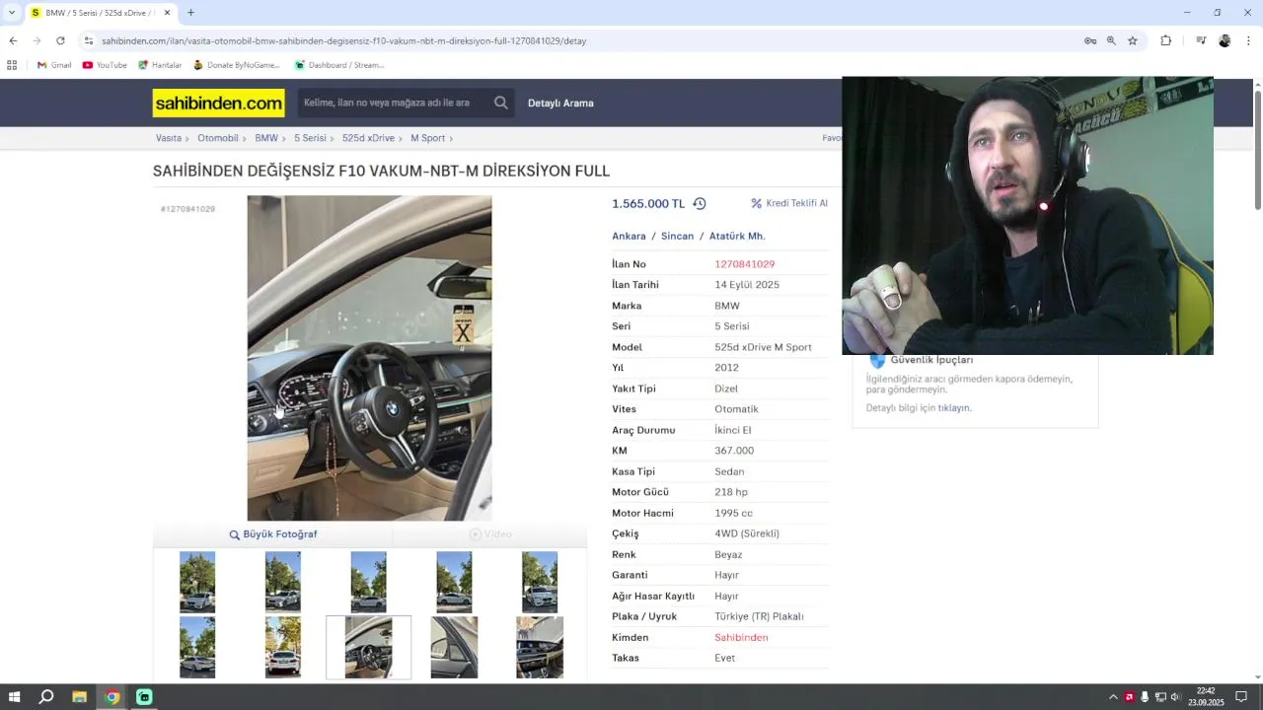The width and height of the screenshot is (1263, 710).
Task: Click the network tray icon
Action: [x=1160, y=697]
